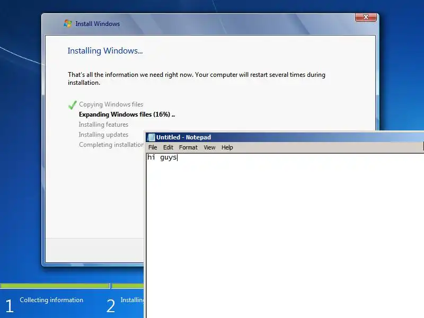Click the green progress bar above Collecting information
The height and width of the screenshot is (318, 424).
55,286
